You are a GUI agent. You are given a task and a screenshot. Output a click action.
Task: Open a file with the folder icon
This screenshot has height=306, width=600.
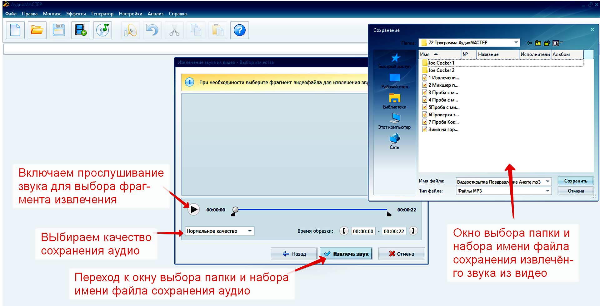click(37, 30)
